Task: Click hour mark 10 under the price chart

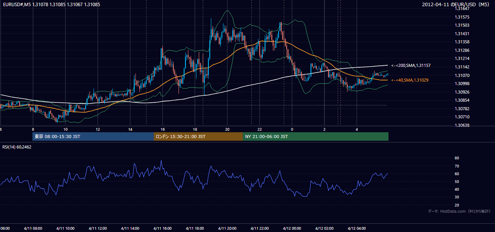Action: tap(65, 130)
